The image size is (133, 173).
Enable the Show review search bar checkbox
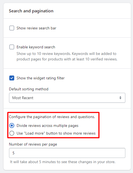pos(12,28)
